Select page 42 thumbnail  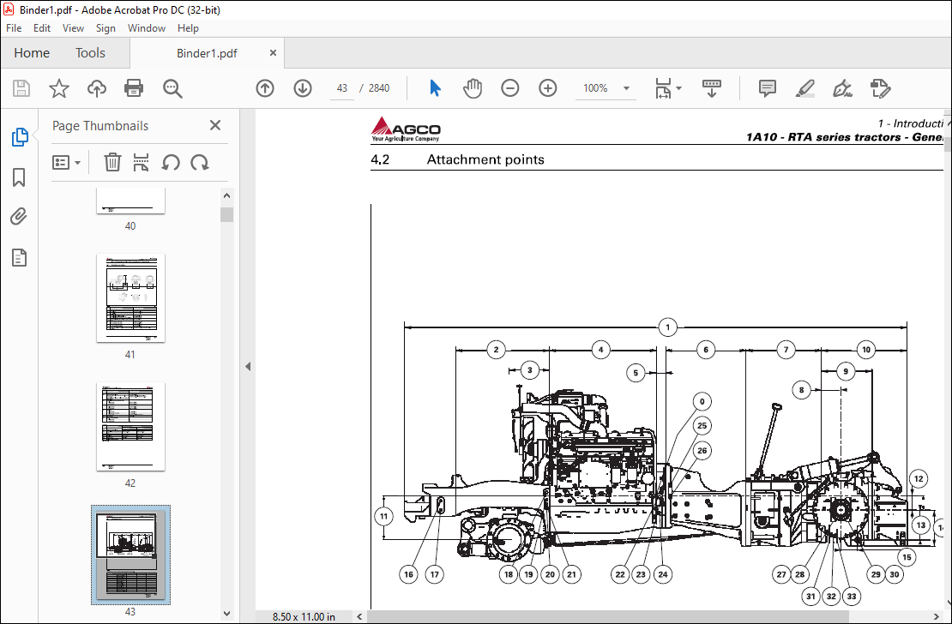coord(130,427)
